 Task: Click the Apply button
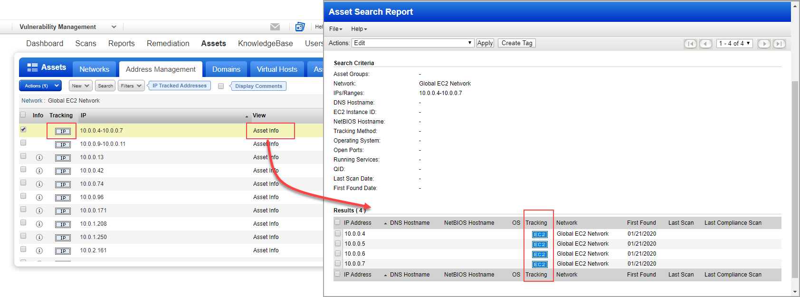(x=485, y=43)
